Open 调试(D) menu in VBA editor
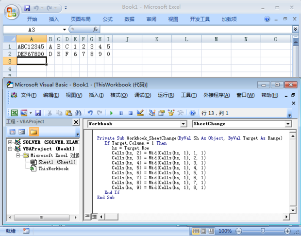This screenshot has height=236, width=301. pyautogui.click(x=142, y=95)
